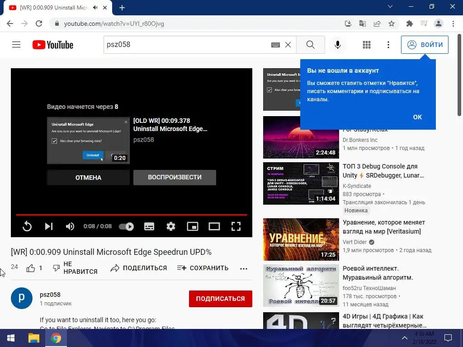Start voice search with microphone
This screenshot has width=463, height=347.
(337, 45)
